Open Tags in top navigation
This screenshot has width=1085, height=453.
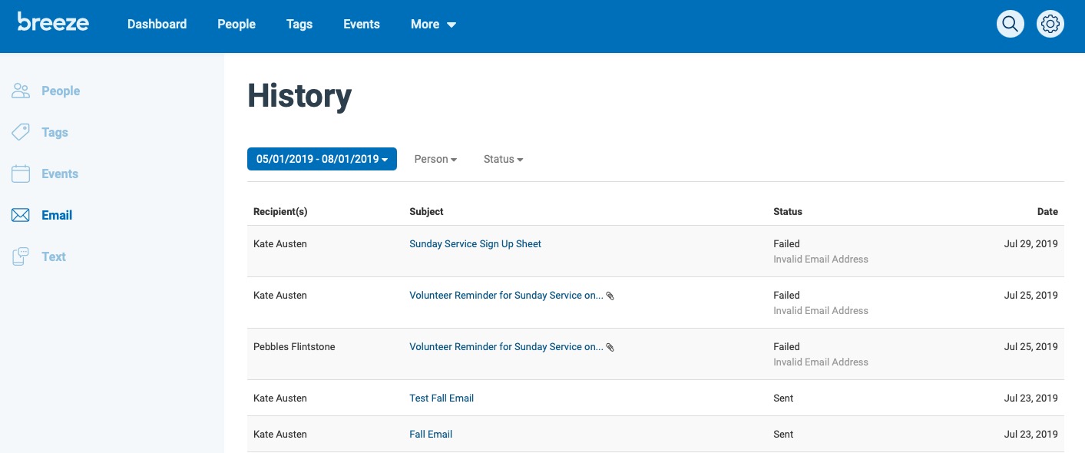pyautogui.click(x=299, y=25)
